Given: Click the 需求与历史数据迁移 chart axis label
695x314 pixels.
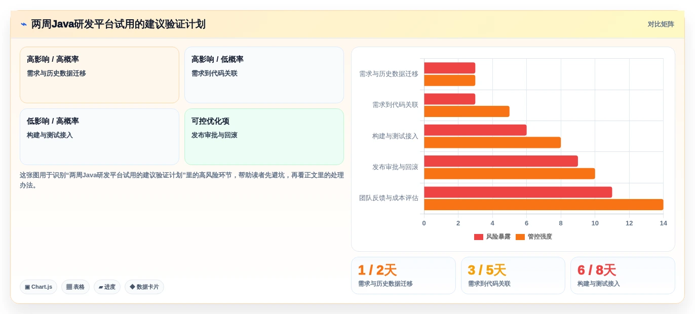Looking at the screenshot, I should click(x=389, y=74).
